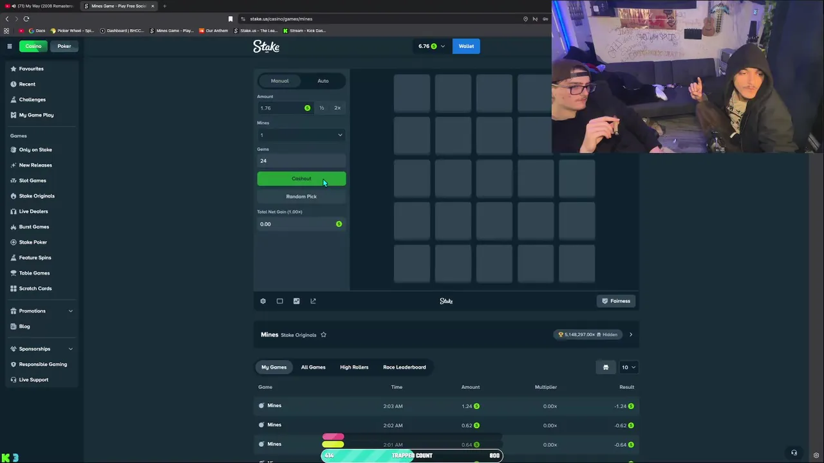Open Responsible Gaming sidebar icon

(14, 365)
